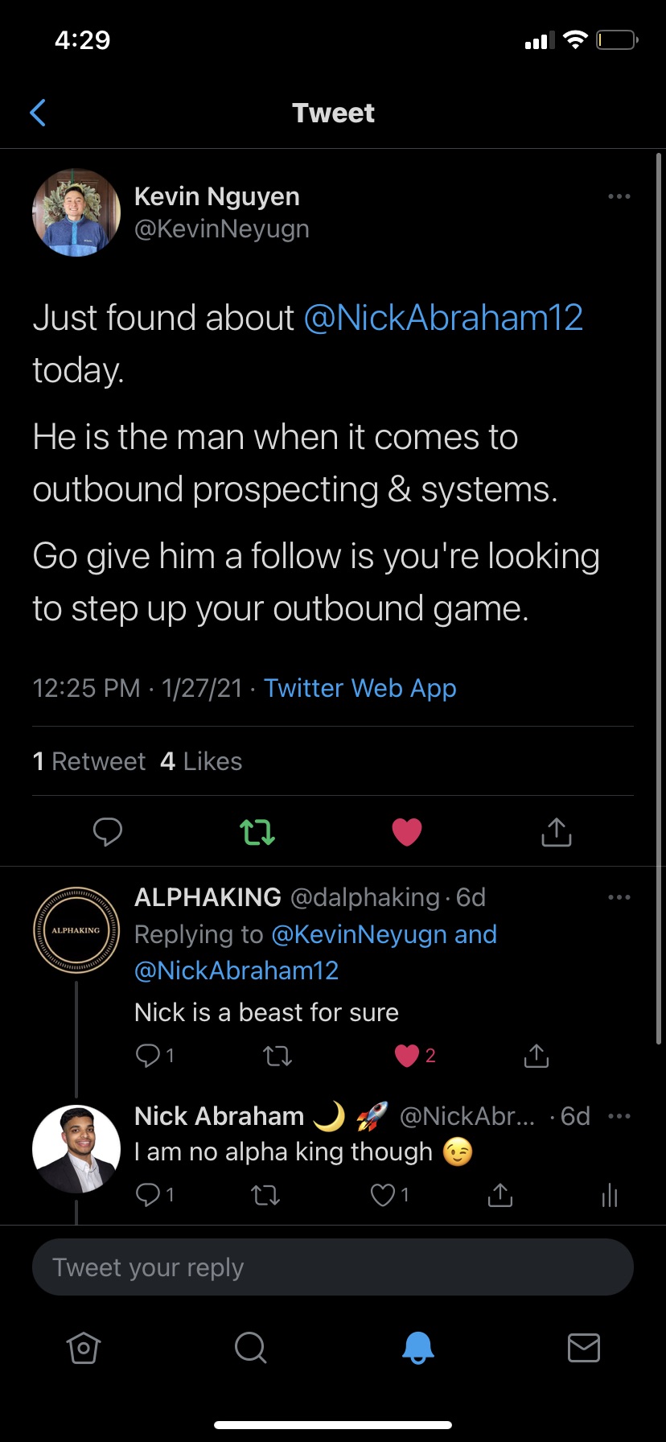Open Kevin Nguyen's profile picture
666x1442 pixels.
(76, 212)
